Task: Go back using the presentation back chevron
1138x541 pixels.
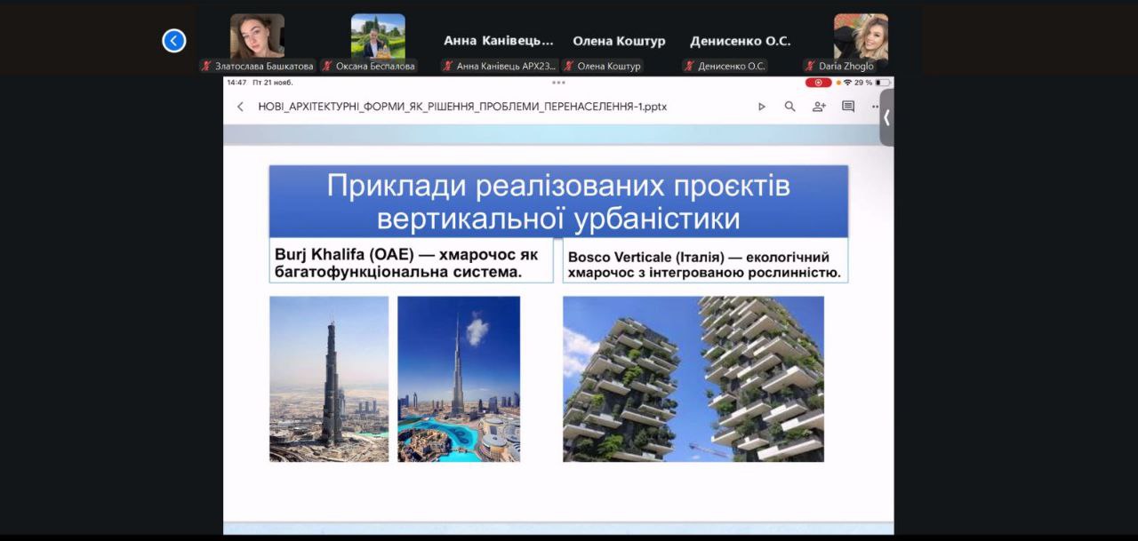Action: point(240,107)
